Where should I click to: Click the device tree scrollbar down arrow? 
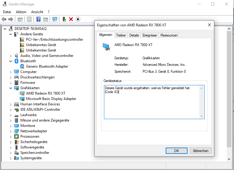(229, 159)
